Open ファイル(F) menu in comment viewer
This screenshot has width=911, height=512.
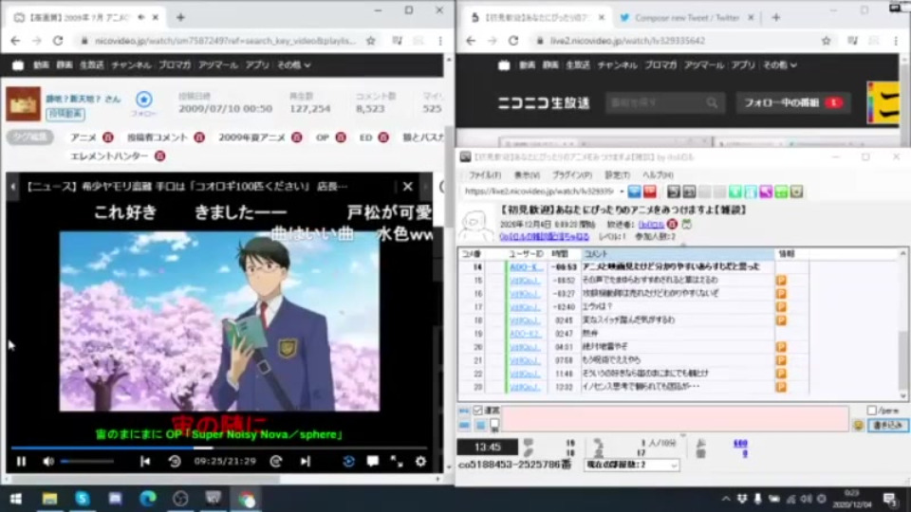coord(485,174)
